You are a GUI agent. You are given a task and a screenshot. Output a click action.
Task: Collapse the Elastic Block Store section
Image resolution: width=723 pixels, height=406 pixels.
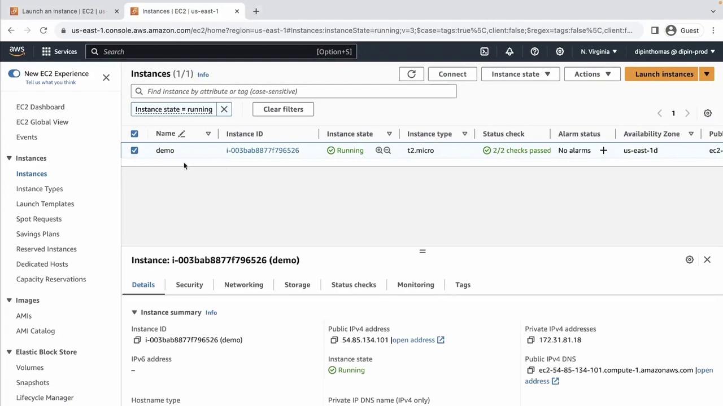pyautogui.click(x=9, y=352)
